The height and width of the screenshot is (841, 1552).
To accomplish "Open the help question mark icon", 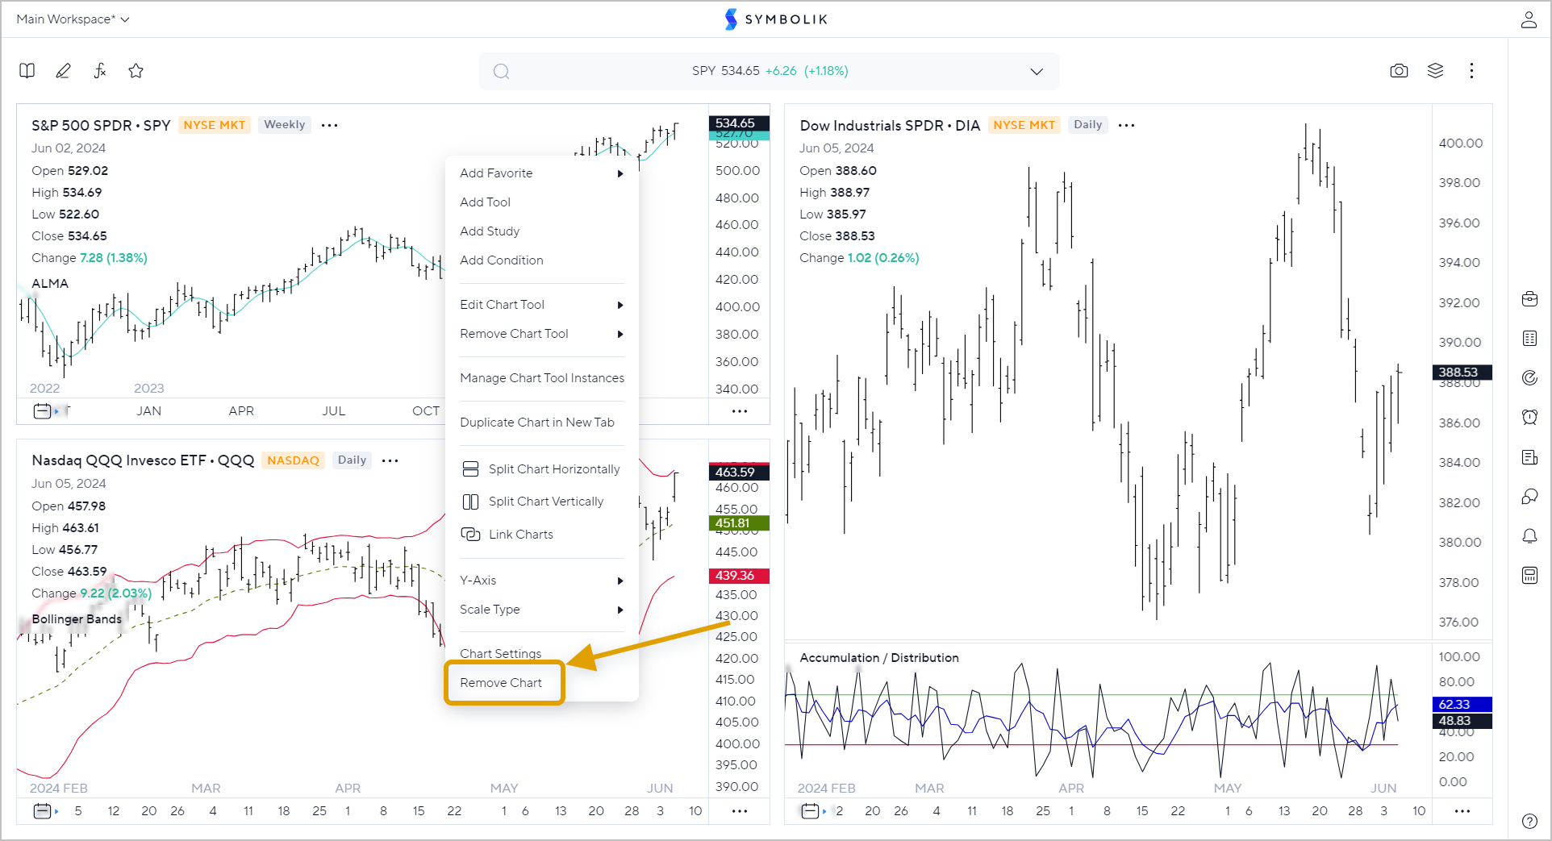I will pos(1529,821).
